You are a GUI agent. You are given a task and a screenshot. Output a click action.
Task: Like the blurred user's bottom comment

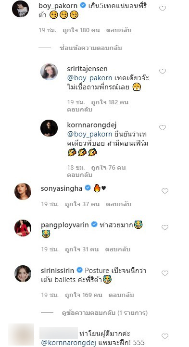[165, 336]
